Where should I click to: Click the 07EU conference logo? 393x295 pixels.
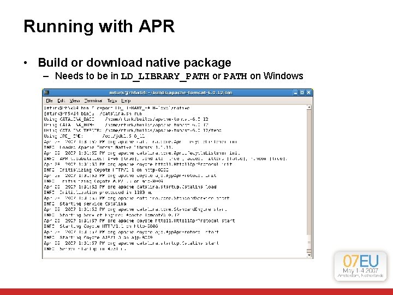click(360, 267)
